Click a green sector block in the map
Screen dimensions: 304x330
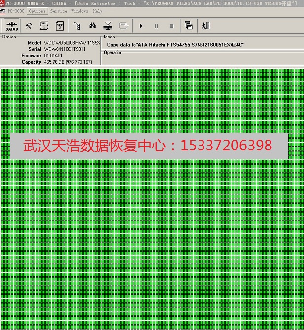(x=148, y=222)
